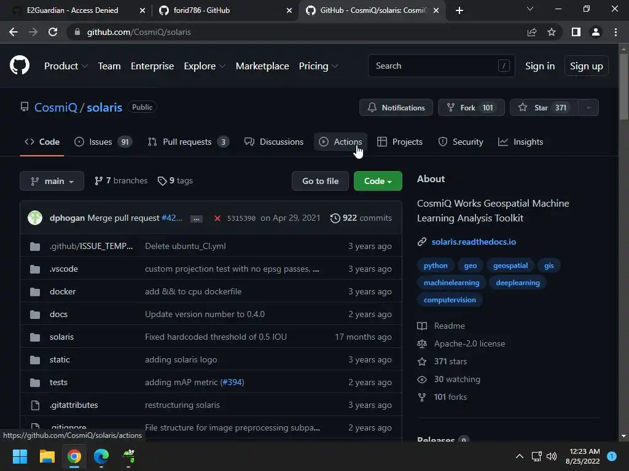This screenshot has height=471, width=629.
Task: Open the Star lists dropdown arrow
Action: point(588,107)
